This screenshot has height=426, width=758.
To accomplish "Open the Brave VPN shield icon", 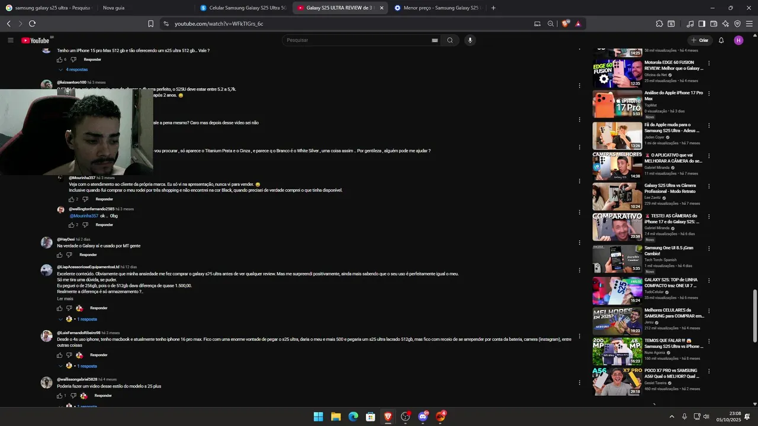I will tap(737, 24).
